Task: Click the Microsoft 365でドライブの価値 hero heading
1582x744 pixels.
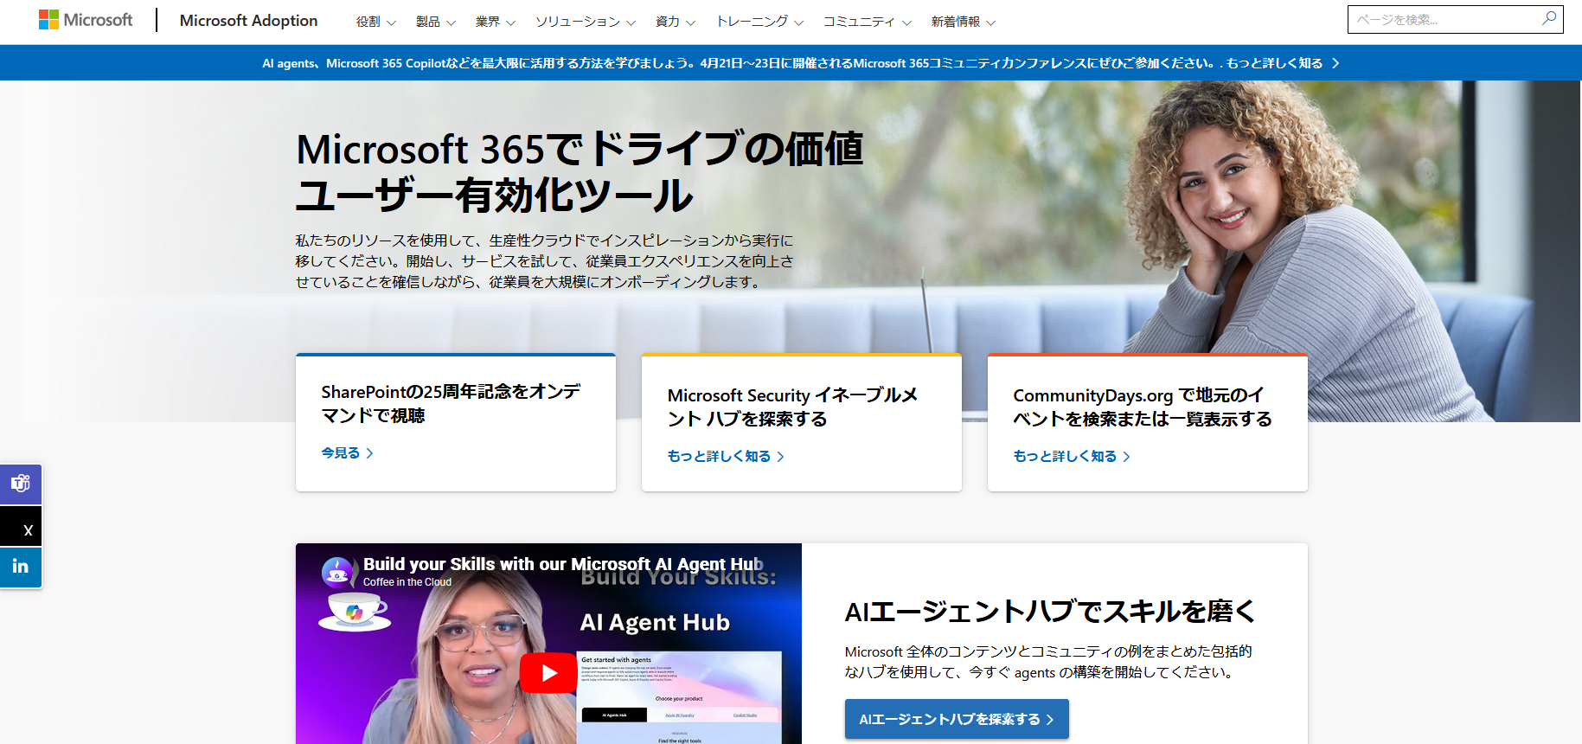Action: pos(580,171)
